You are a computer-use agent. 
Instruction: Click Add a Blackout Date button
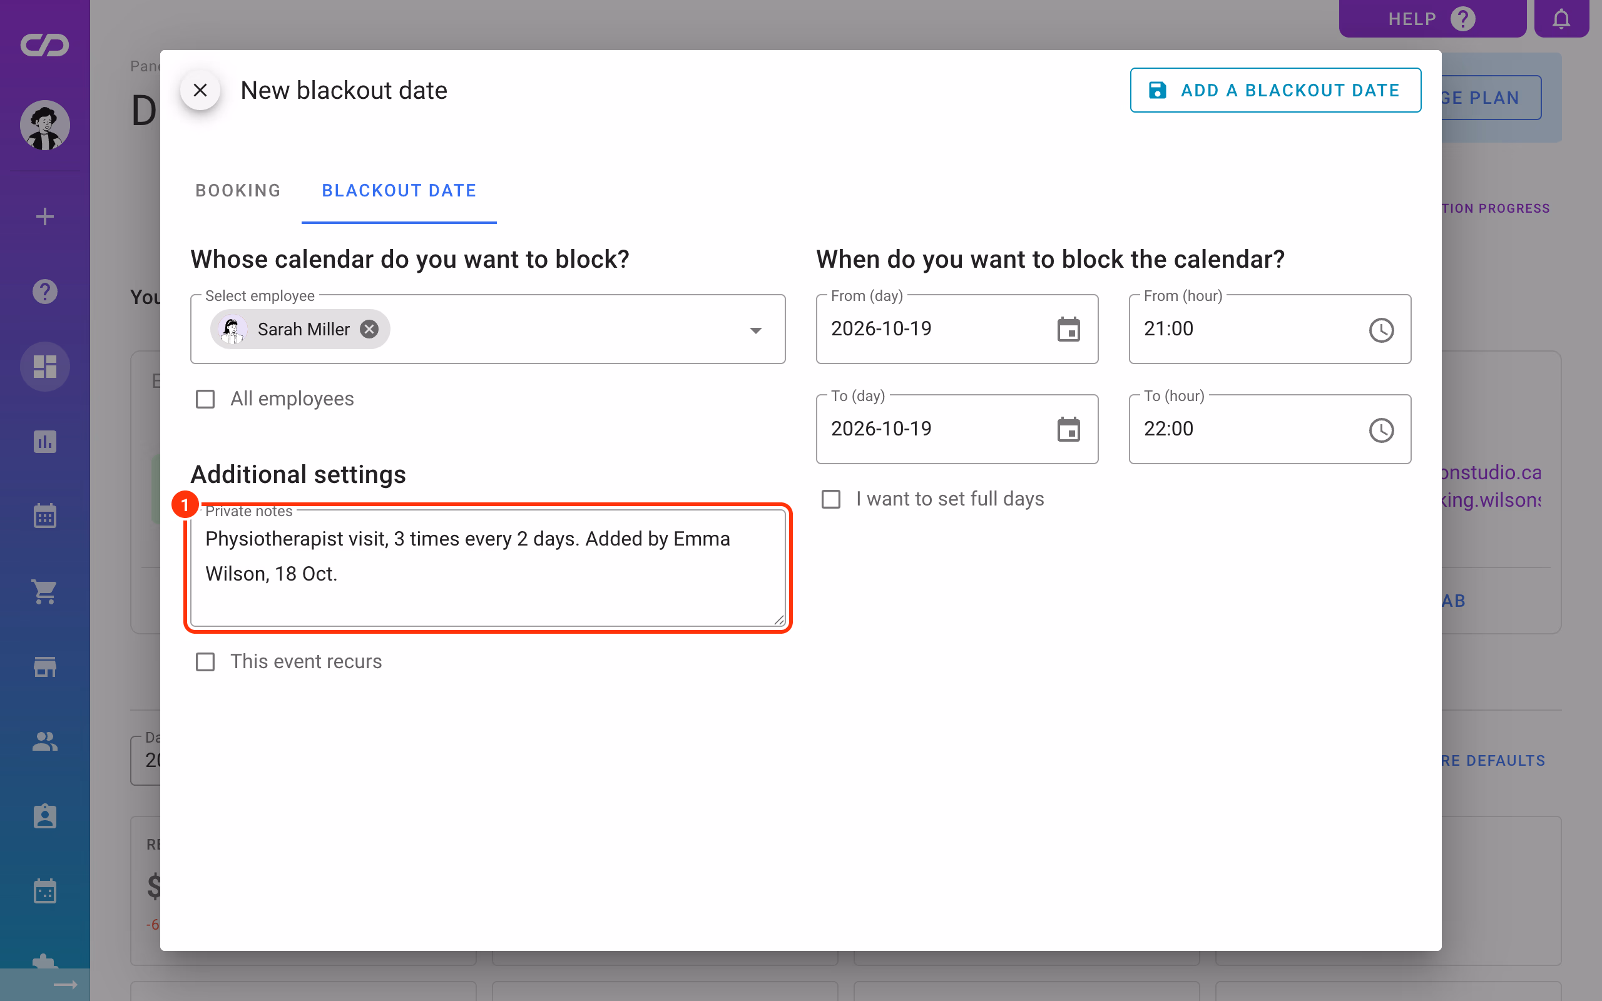point(1275,90)
